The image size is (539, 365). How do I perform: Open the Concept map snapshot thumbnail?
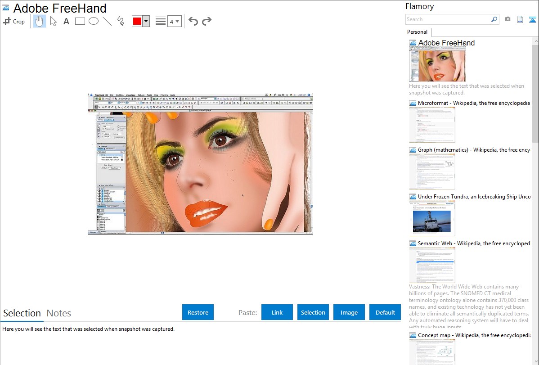432,352
